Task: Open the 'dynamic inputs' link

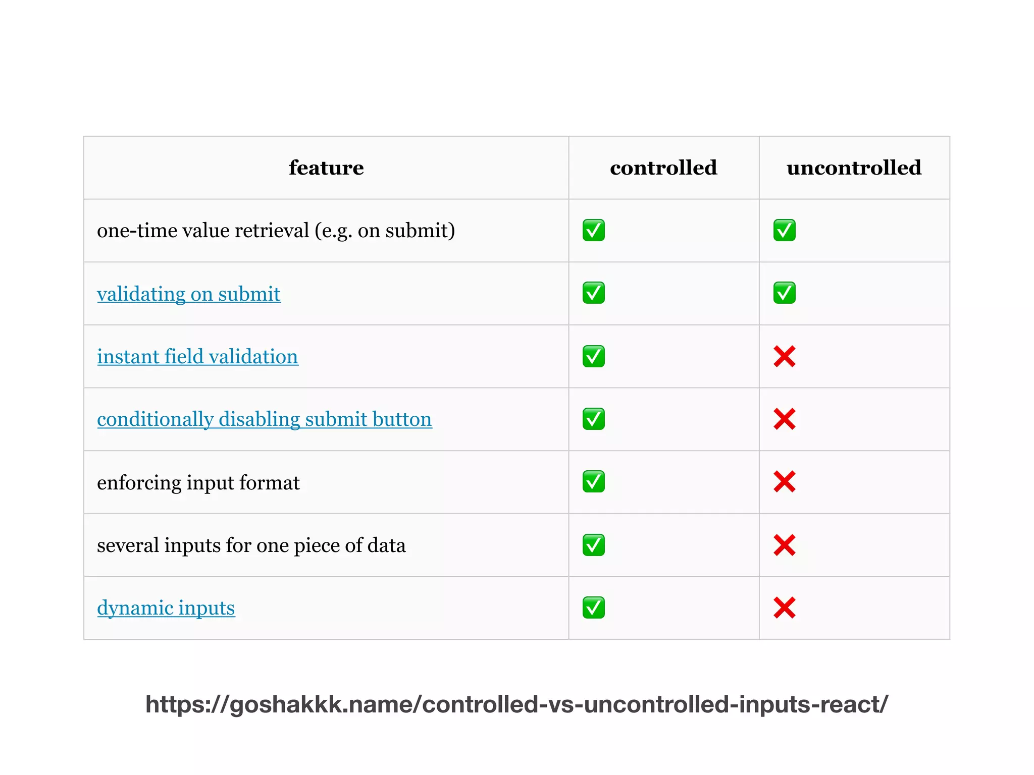Action: pos(166,608)
